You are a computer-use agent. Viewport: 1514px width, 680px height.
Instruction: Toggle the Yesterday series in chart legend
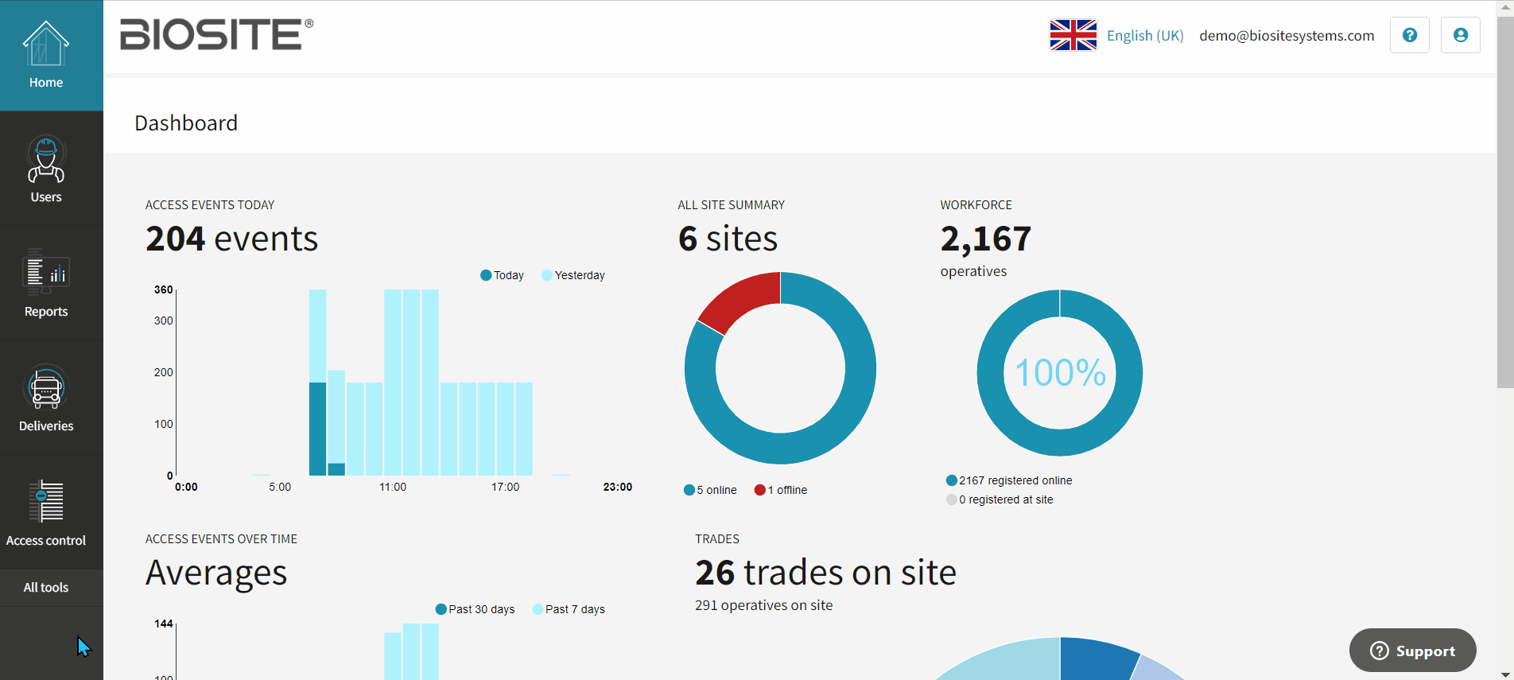pyautogui.click(x=573, y=275)
